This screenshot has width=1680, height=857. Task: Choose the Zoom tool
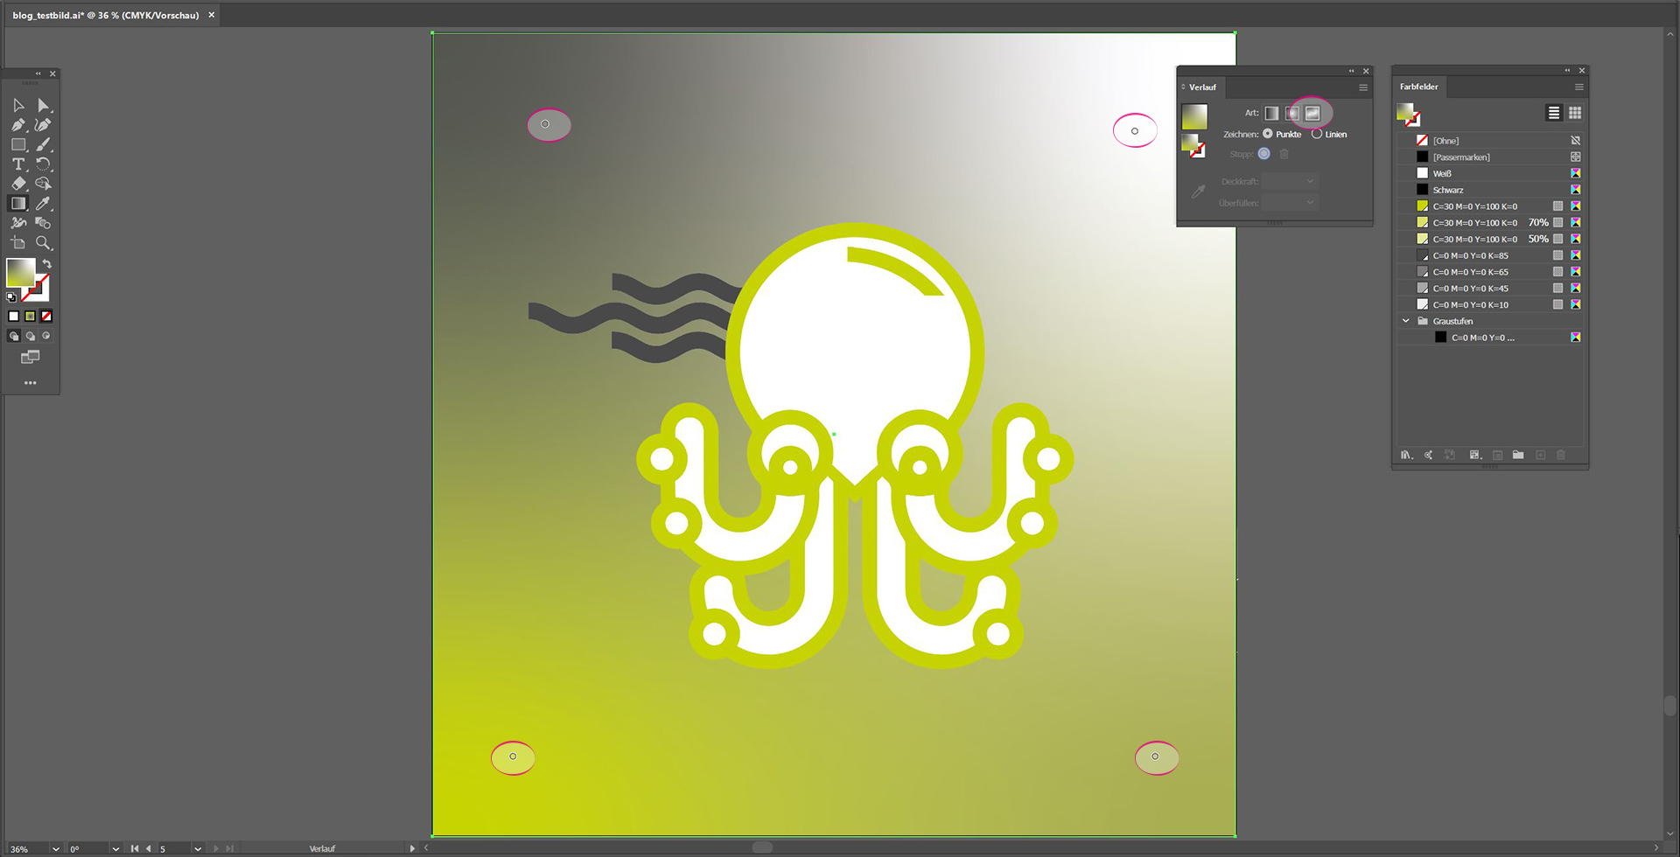click(43, 243)
